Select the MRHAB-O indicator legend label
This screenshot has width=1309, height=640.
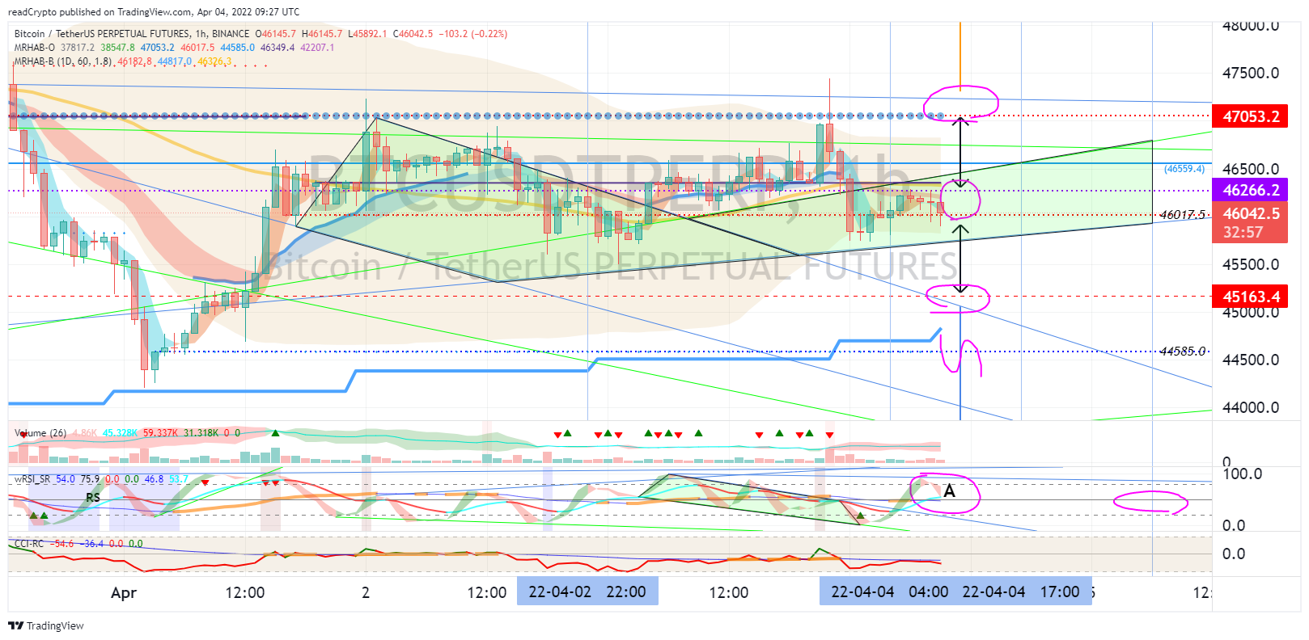coord(35,48)
